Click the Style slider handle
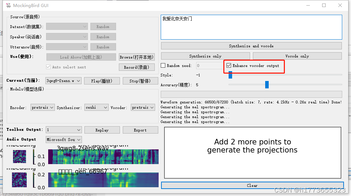 point(230,75)
